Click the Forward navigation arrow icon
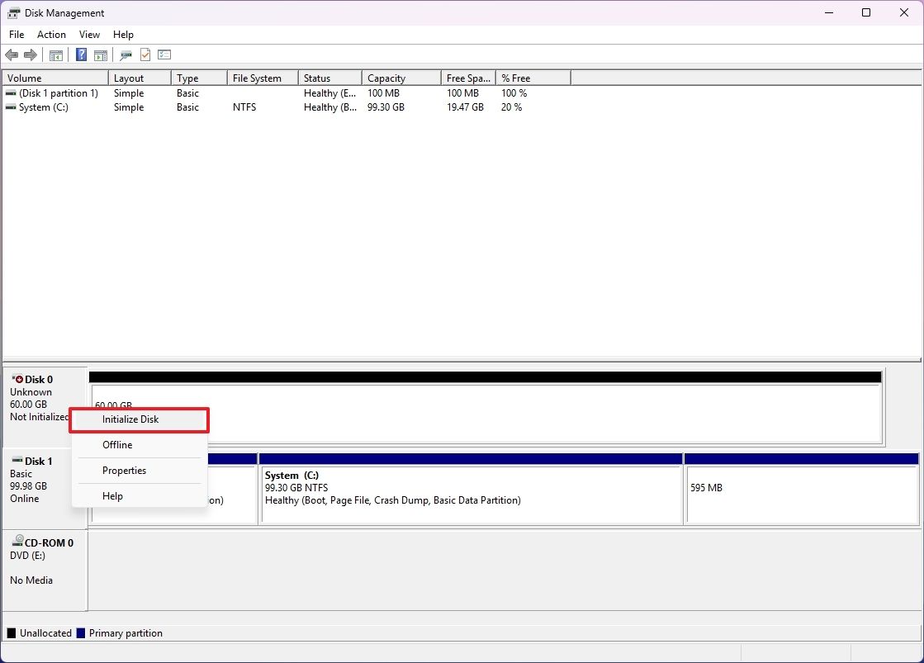 point(31,54)
